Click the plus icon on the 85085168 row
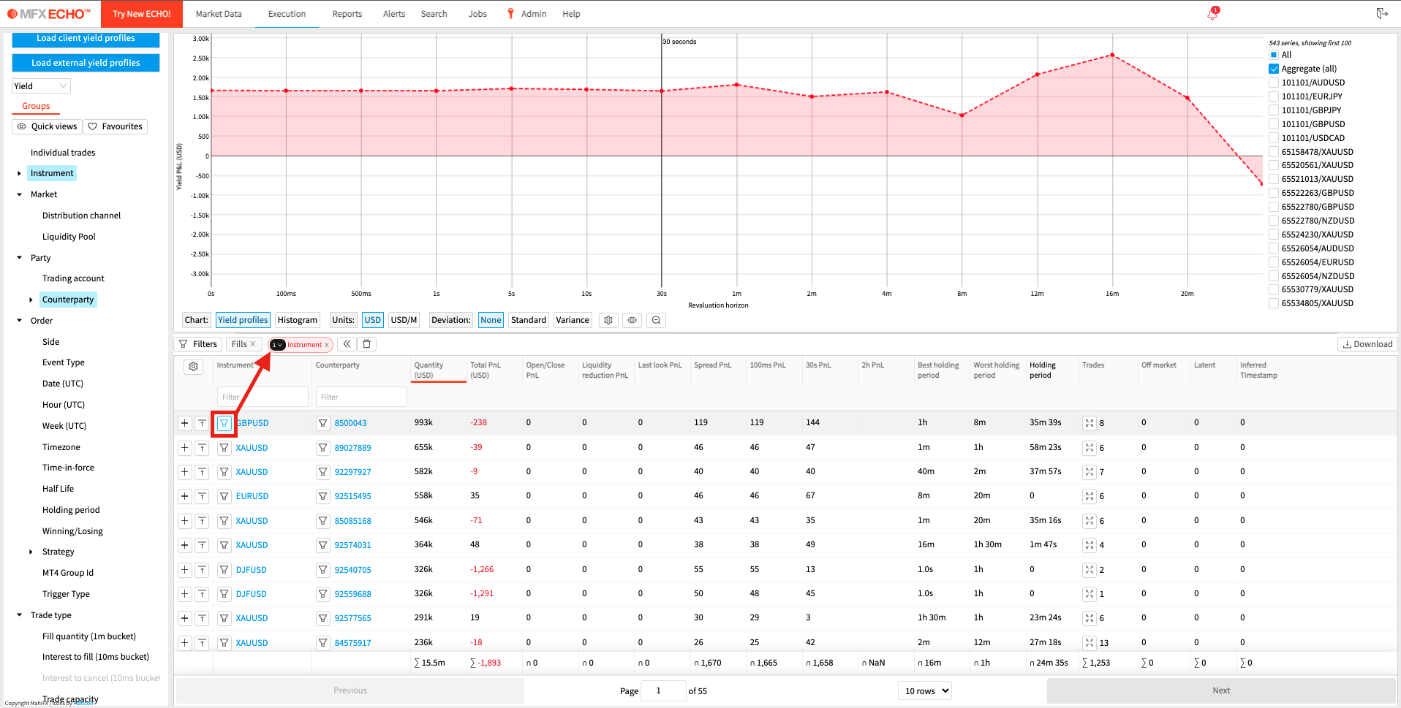This screenshot has width=1401, height=708. (185, 521)
